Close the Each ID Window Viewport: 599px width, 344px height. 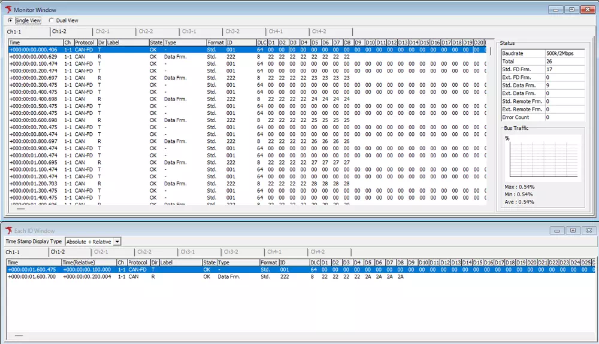click(x=588, y=230)
